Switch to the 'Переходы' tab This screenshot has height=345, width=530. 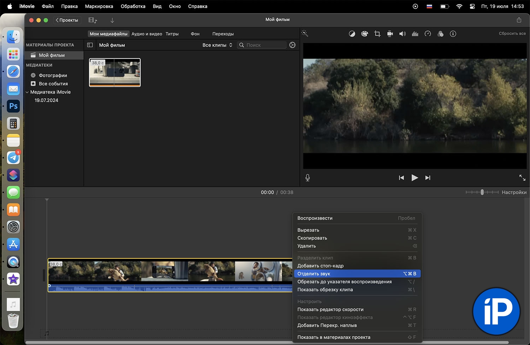pos(223,34)
